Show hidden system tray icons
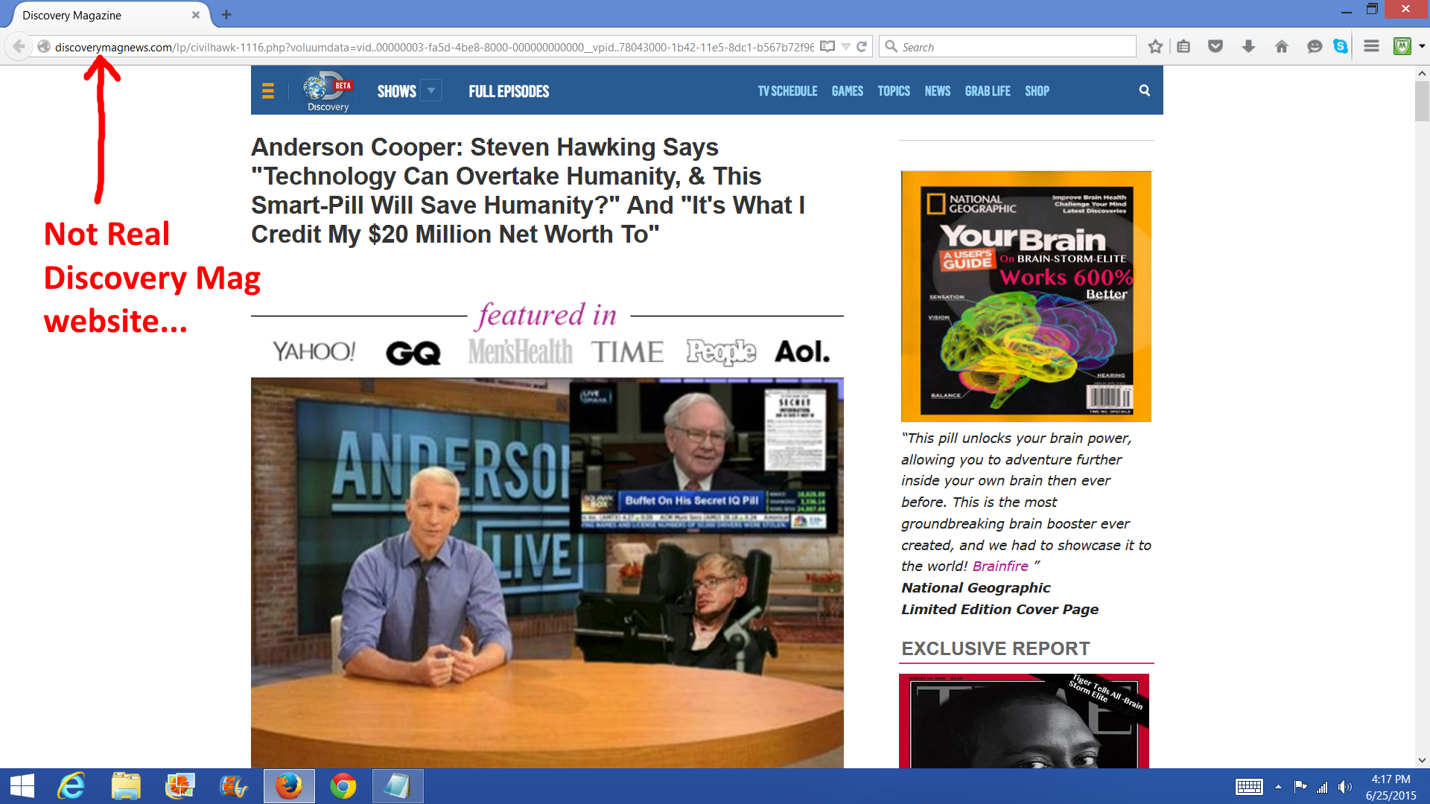Image resolution: width=1430 pixels, height=804 pixels. [x=1278, y=787]
